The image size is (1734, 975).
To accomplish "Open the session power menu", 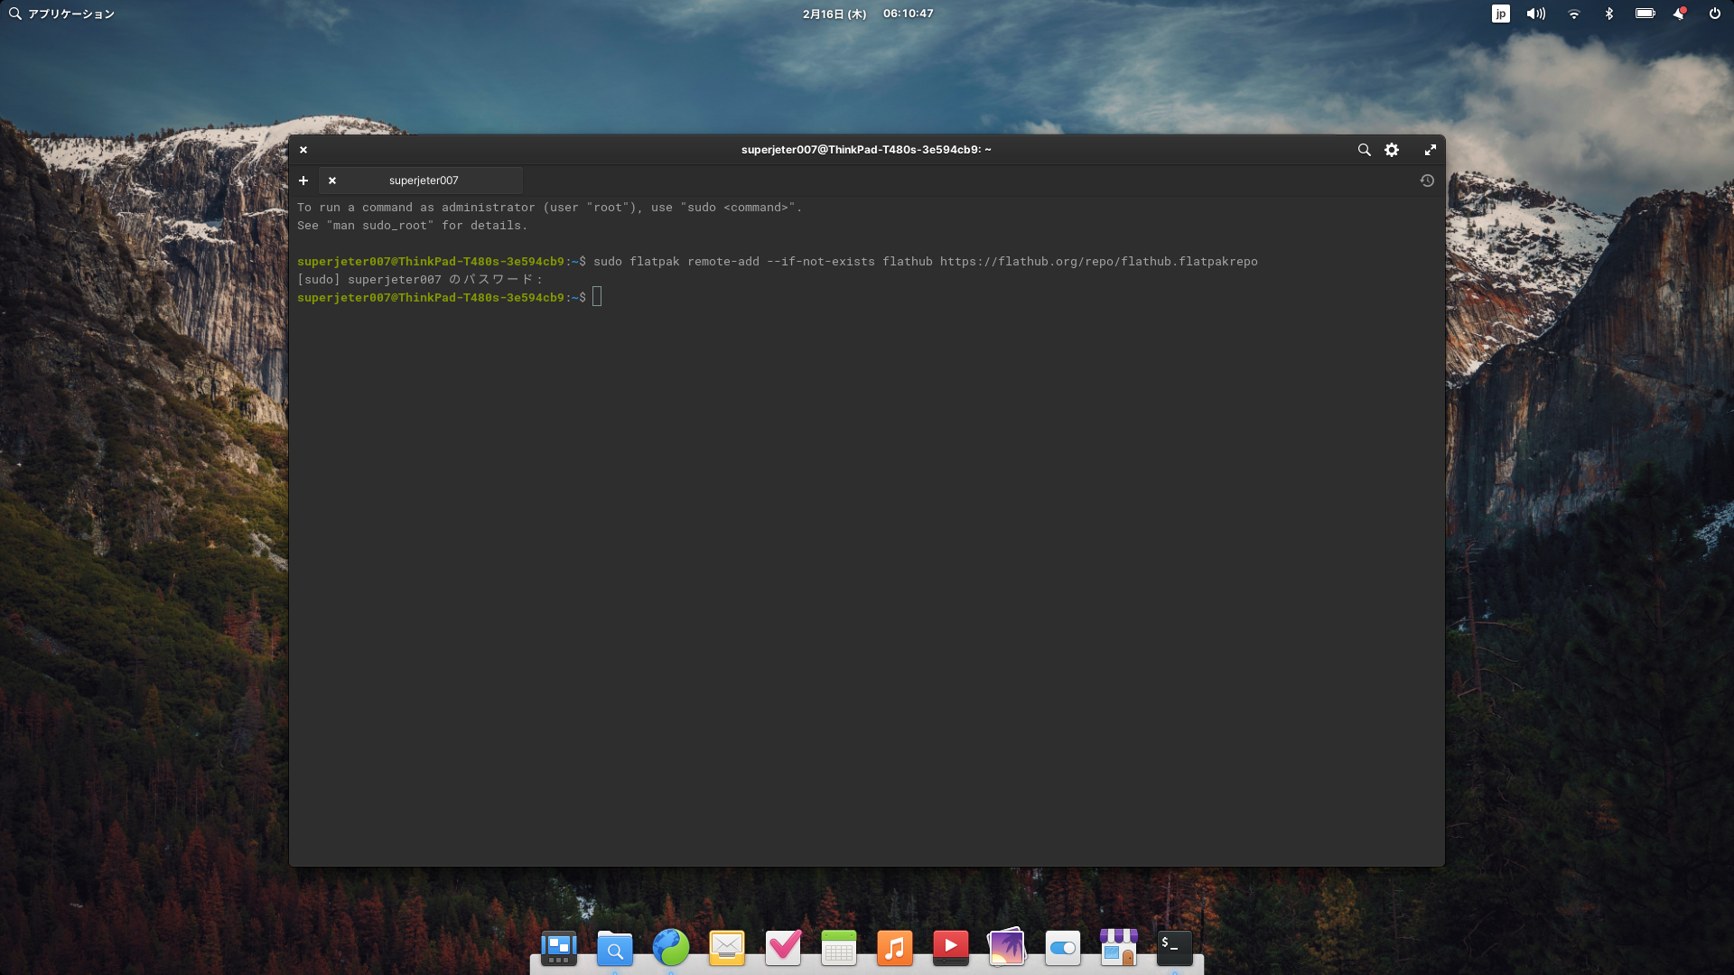I will [1714, 14].
